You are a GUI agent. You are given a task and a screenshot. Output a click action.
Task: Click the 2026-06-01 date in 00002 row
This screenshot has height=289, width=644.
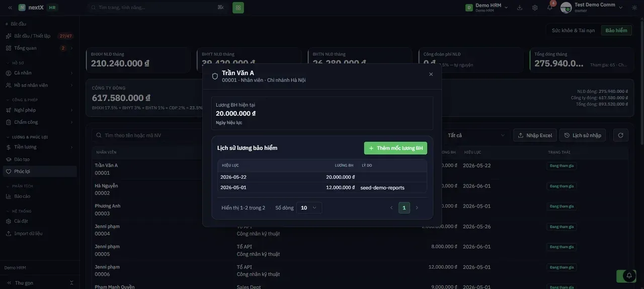tap(477, 186)
